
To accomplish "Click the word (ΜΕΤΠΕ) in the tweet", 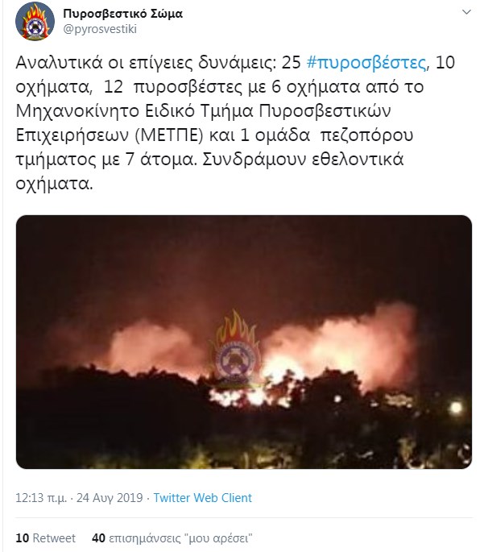I will [170, 135].
